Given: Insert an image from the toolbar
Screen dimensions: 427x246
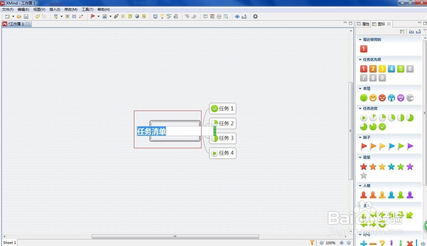Looking at the screenshot, I should (x=105, y=16).
